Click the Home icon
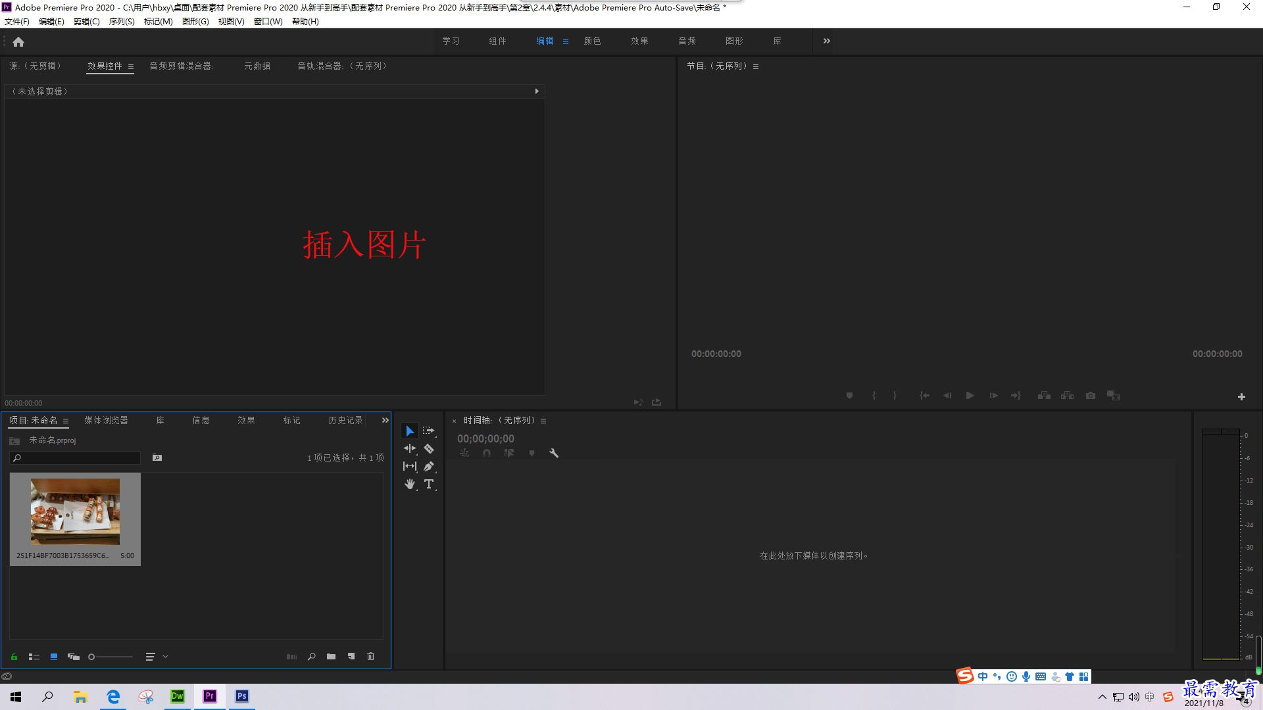Viewport: 1263px width, 710px height. 18,41
